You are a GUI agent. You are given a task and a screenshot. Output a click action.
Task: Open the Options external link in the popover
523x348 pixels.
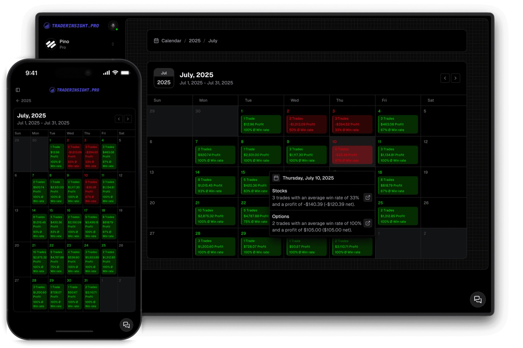coord(367,223)
